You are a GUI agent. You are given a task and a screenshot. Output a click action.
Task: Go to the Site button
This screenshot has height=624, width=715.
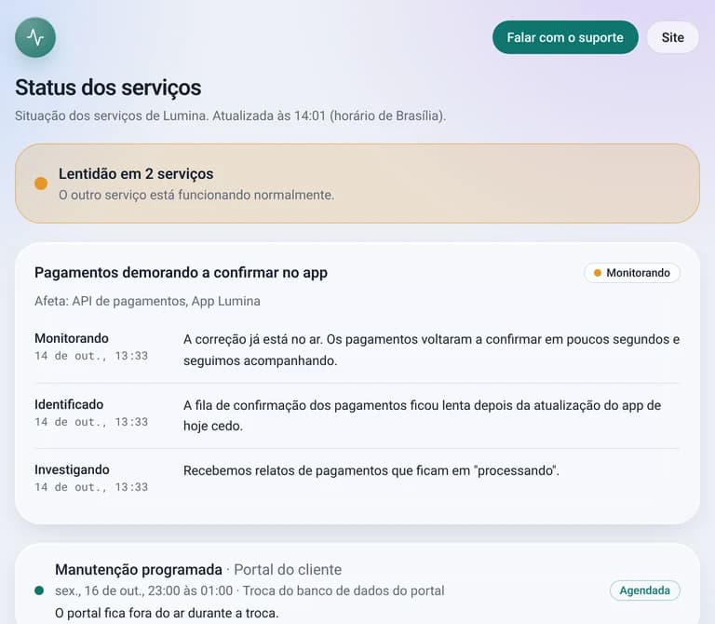[x=672, y=37]
